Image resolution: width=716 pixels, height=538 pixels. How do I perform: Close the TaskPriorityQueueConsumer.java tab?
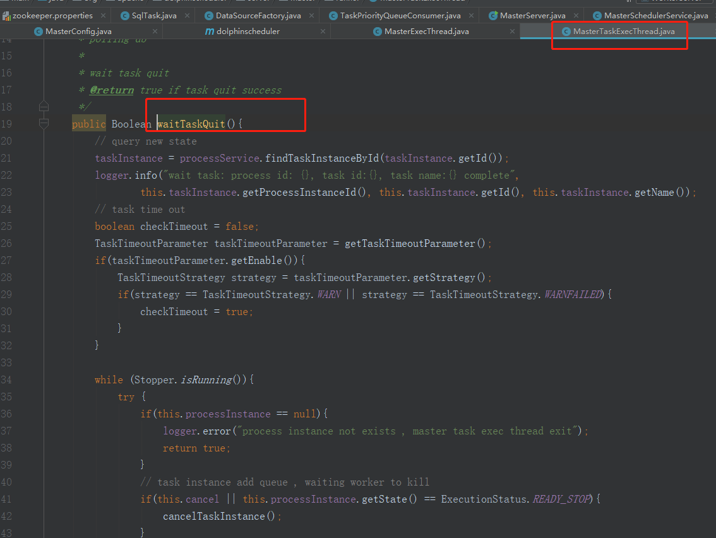click(471, 16)
